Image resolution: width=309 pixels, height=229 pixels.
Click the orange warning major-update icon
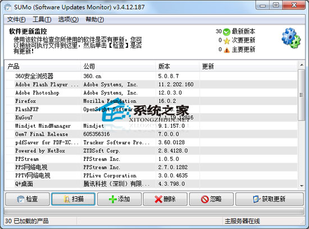tap(226, 50)
